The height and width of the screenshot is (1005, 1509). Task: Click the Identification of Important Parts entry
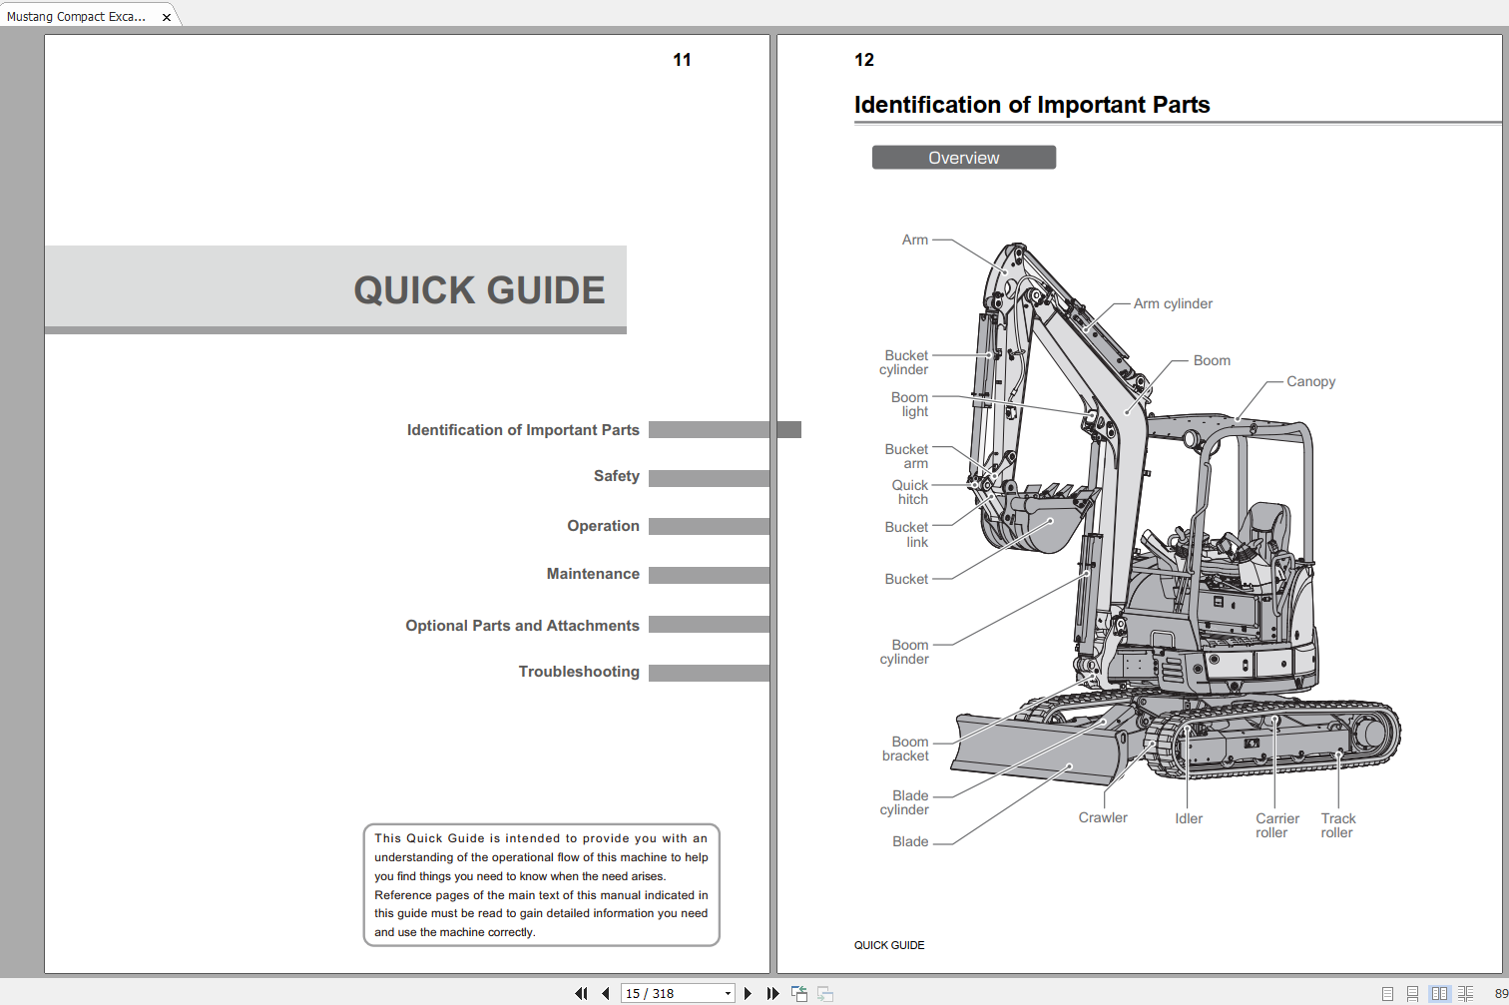click(523, 430)
